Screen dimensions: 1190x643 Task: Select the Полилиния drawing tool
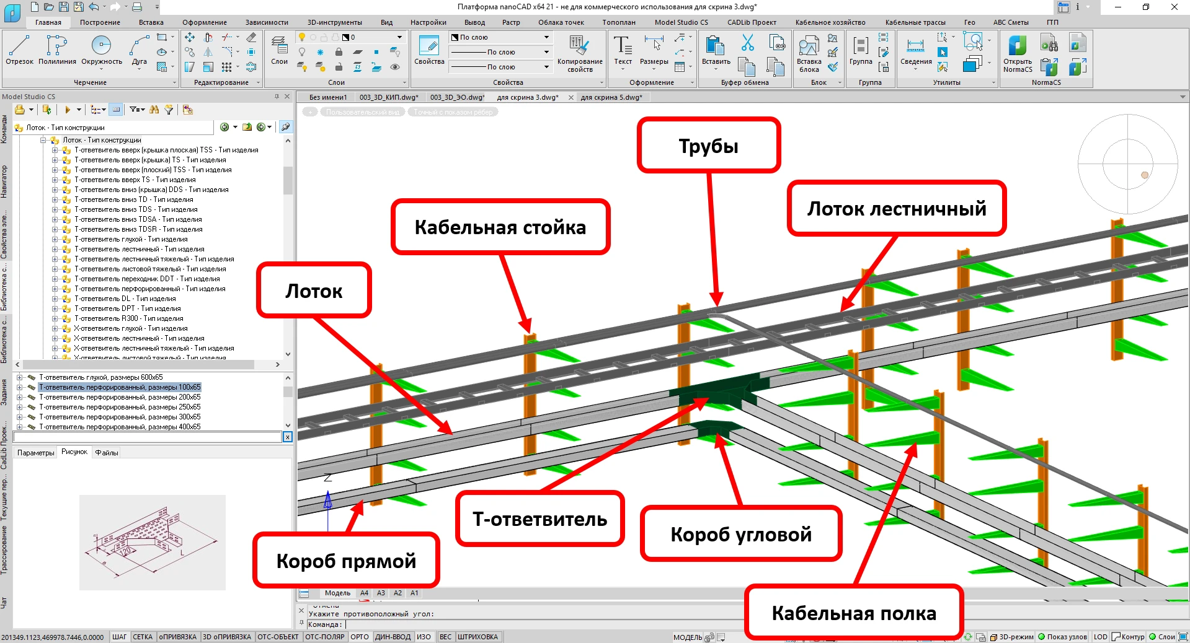click(57, 50)
